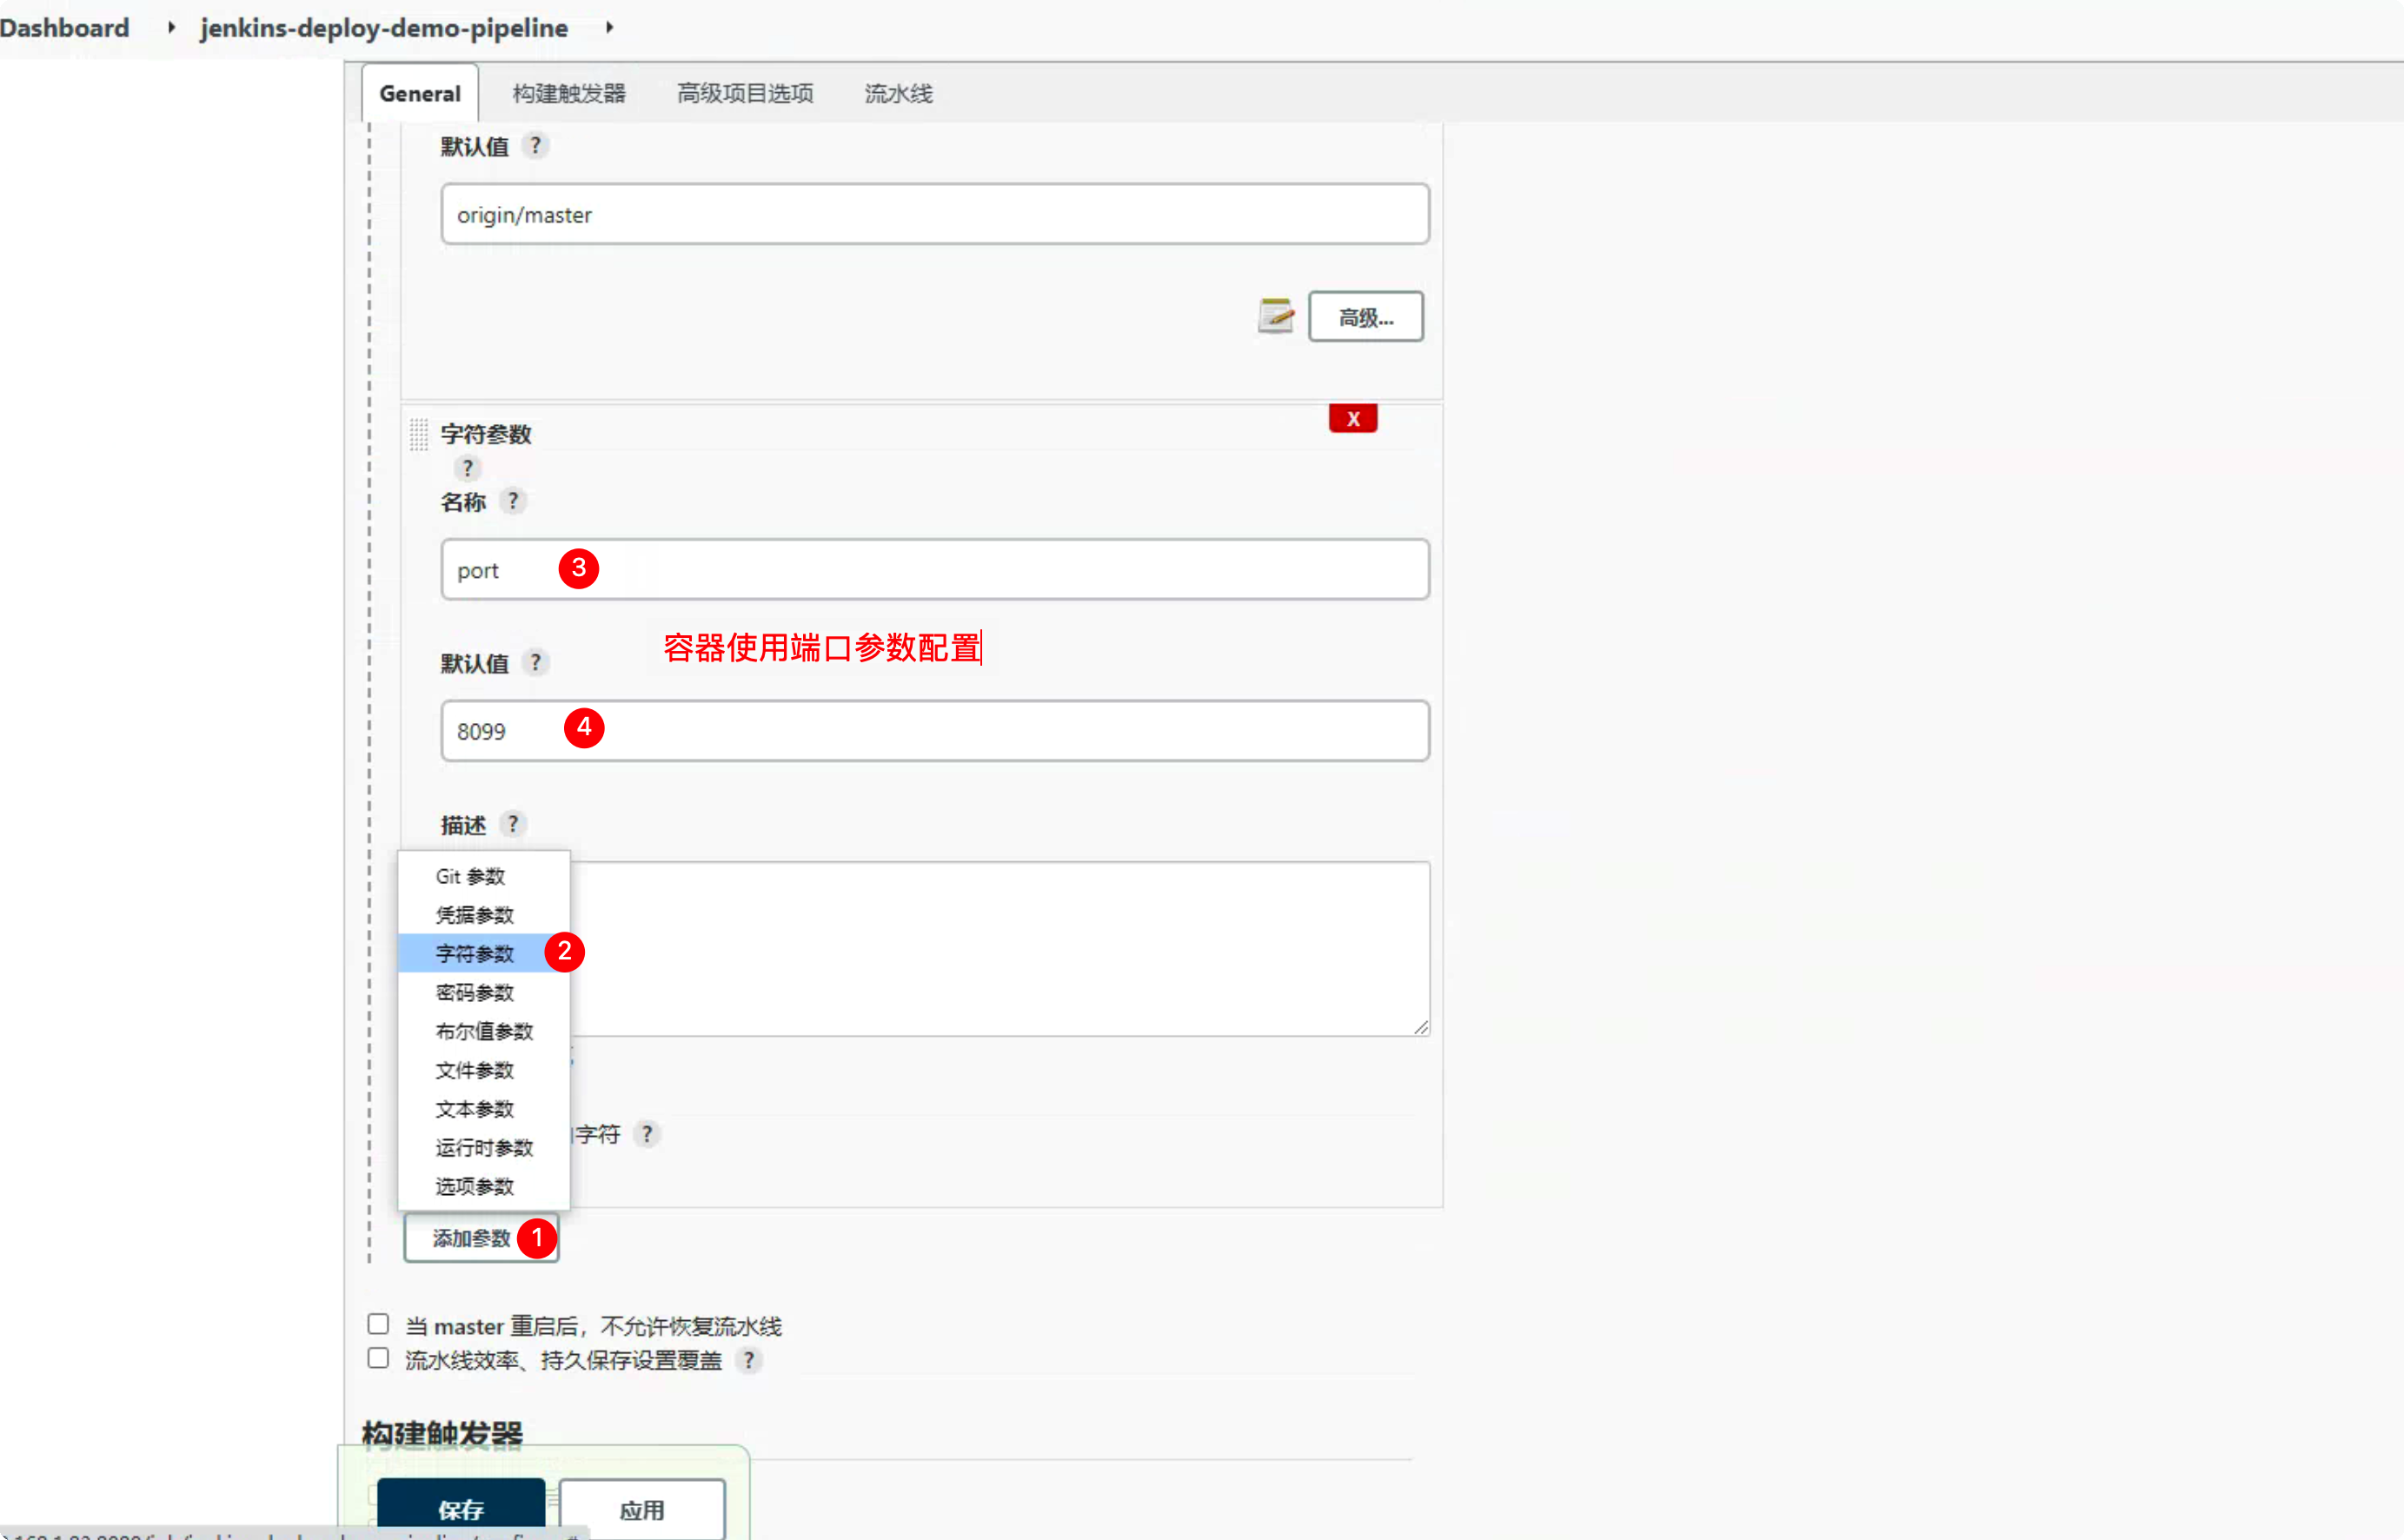Click help icon beside 字符 trim option

point(647,1134)
